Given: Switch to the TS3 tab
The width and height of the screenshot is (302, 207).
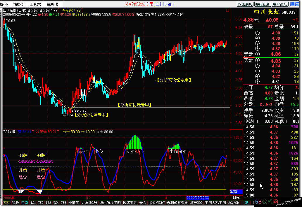Looking at the screenshot, I should [x=48, y=203].
